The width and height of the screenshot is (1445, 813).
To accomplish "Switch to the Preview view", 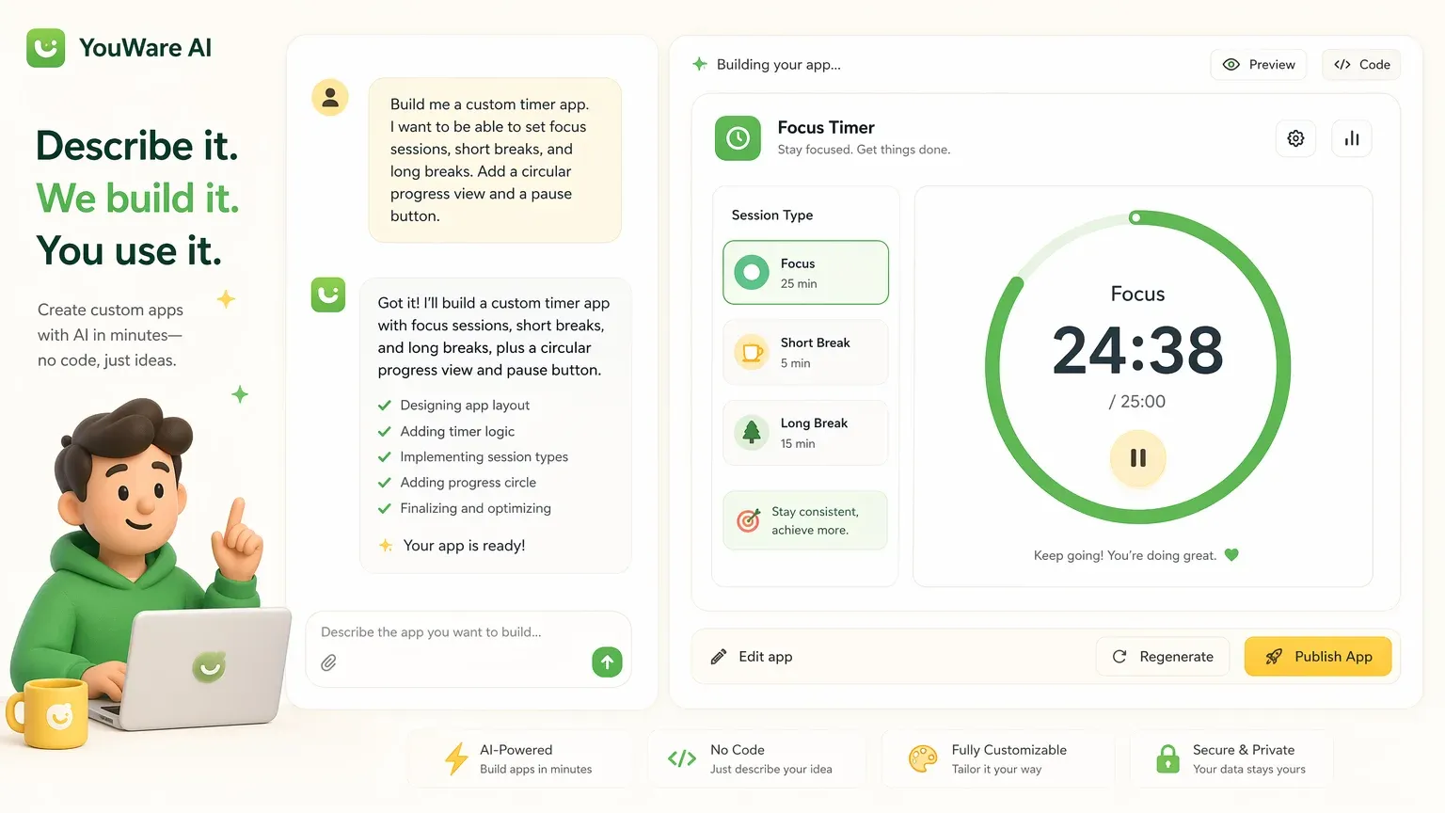I will click(x=1259, y=65).
